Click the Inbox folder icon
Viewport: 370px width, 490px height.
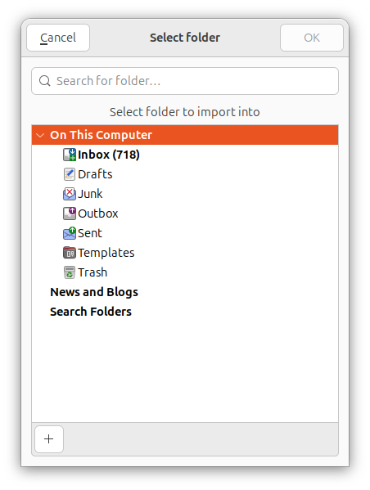pyautogui.click(x=70, y=155)
